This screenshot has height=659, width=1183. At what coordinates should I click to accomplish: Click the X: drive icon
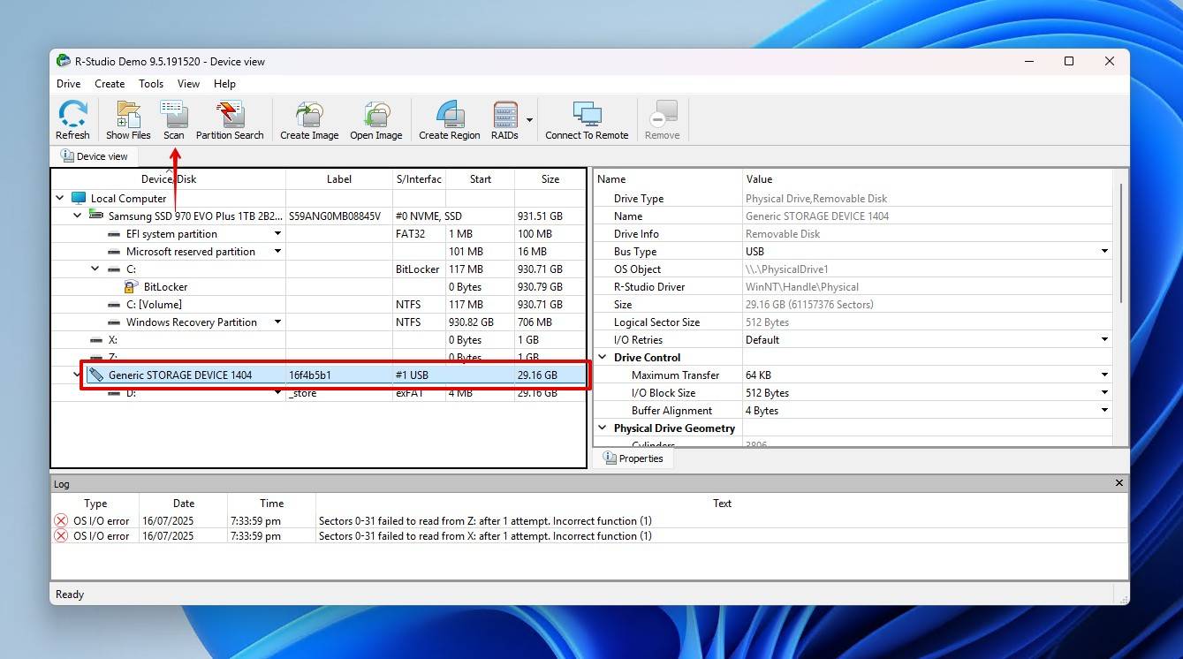click(96, 340)
